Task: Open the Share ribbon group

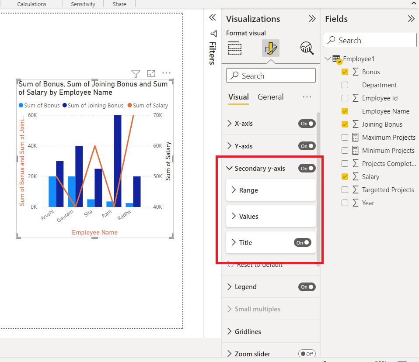Action: 119,4
